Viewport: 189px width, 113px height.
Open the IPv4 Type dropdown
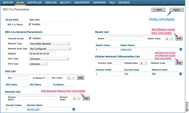coord(49,59)
